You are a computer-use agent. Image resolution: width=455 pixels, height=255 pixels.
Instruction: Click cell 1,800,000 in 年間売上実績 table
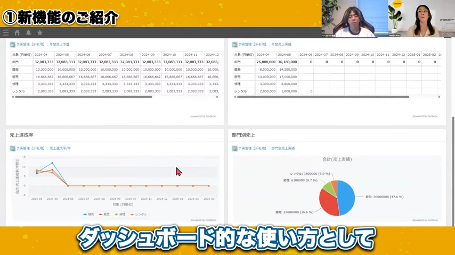pos(287,91)
